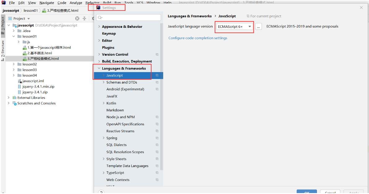Click the ellipsis button next to language version
This screenshot has height=194, width=369.
[258, 27]
